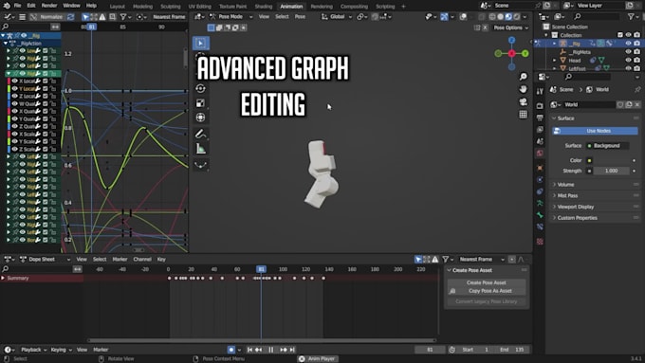This screenshot has width=645, height=363.
Task: Open the Output properties tab icon
Action: point(540,118)
